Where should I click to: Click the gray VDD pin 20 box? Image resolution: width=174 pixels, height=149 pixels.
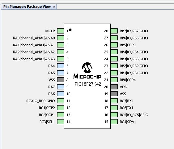[x=114, y=87]
